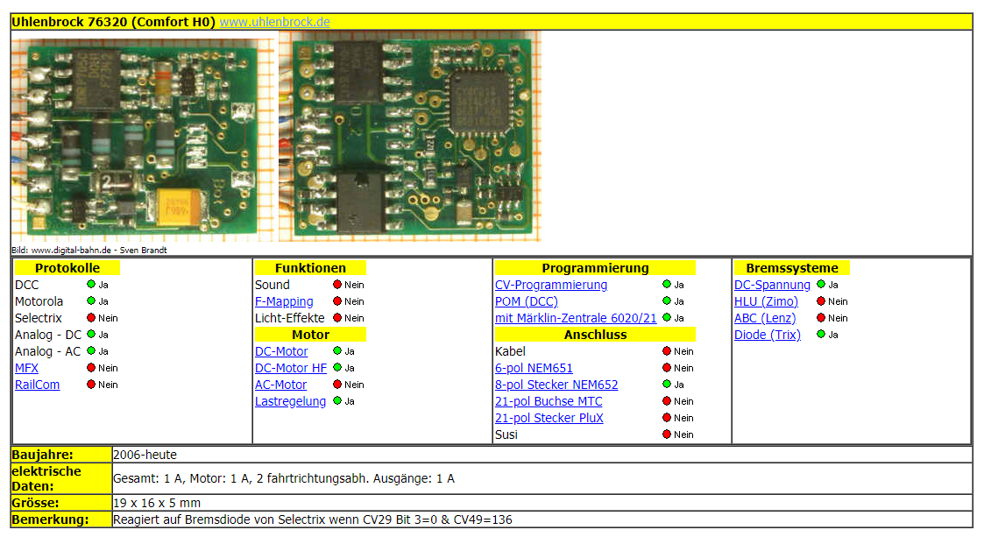Follow the 8-pol Stecker NEM652 link

[x=556, y=385]
